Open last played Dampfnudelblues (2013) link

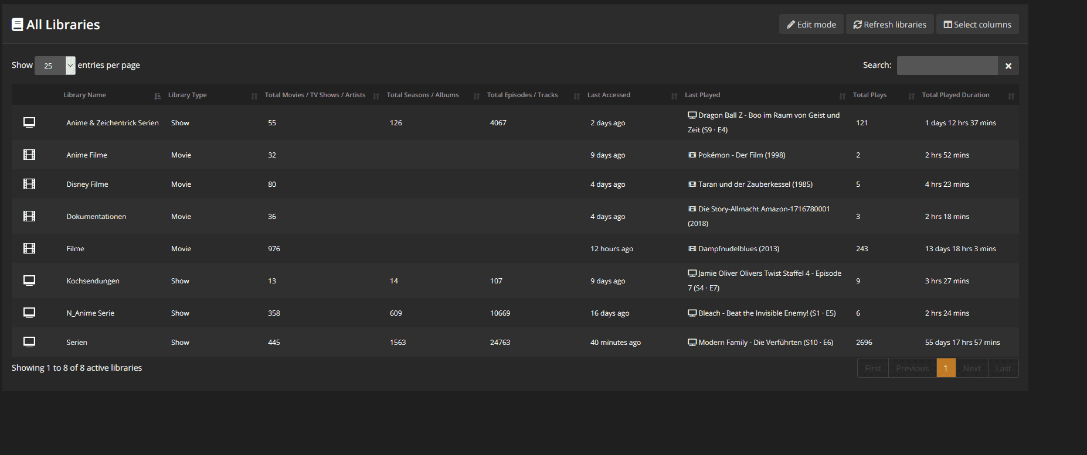(738, 249)
